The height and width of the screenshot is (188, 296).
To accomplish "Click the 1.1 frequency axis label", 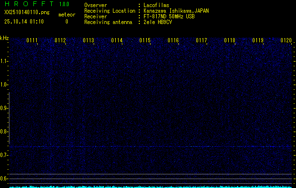I will point(4,61).
